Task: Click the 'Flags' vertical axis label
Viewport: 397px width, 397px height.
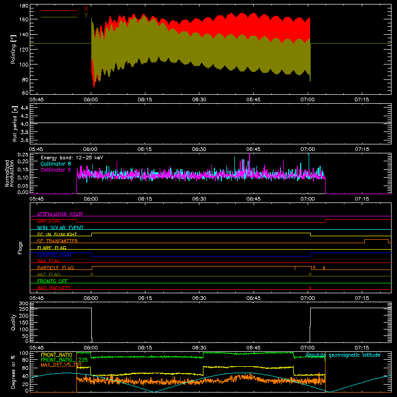Action: [20, 248]
